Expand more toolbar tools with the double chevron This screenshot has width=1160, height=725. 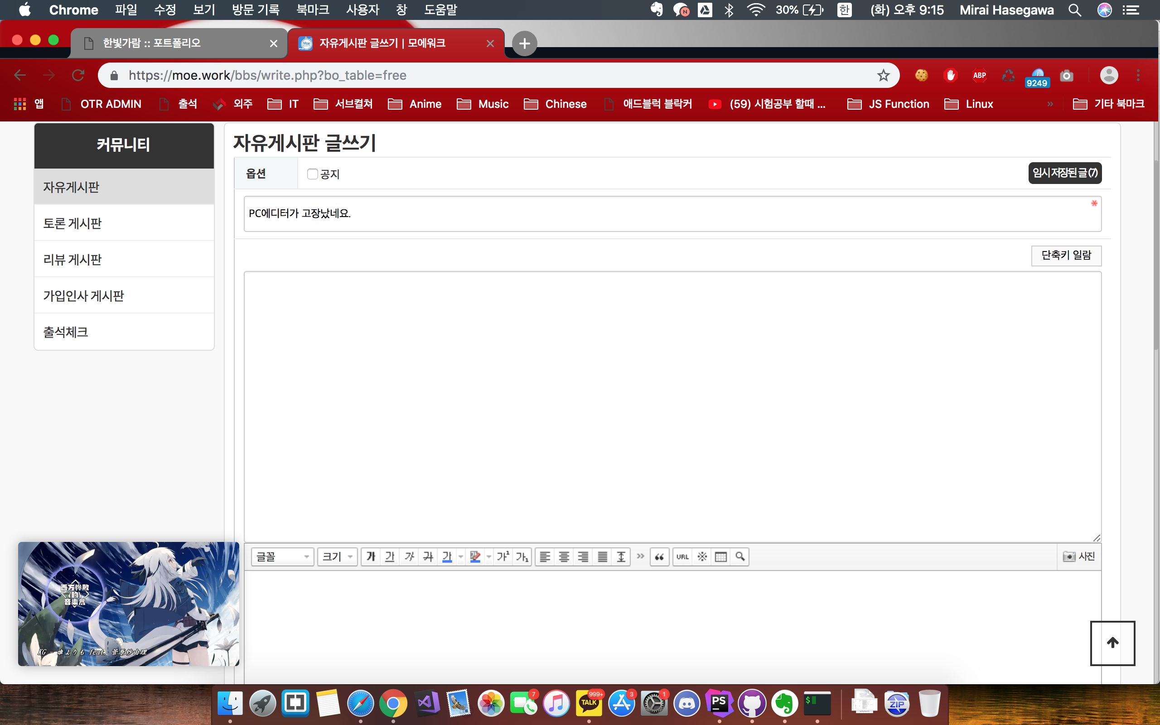coord(640,556)
